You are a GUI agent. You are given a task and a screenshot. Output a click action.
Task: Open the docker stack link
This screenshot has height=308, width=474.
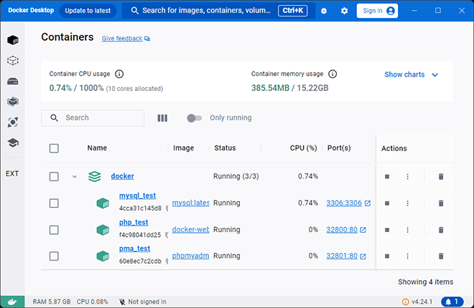122,176
